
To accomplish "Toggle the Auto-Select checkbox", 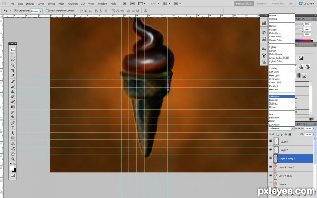I will [x=15, y=11].
